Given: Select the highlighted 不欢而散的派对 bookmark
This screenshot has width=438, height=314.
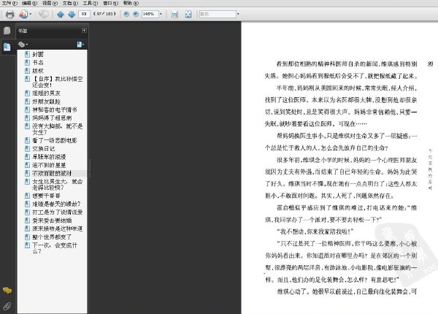Looking at the screenshot, I should [x=52, y=173].
